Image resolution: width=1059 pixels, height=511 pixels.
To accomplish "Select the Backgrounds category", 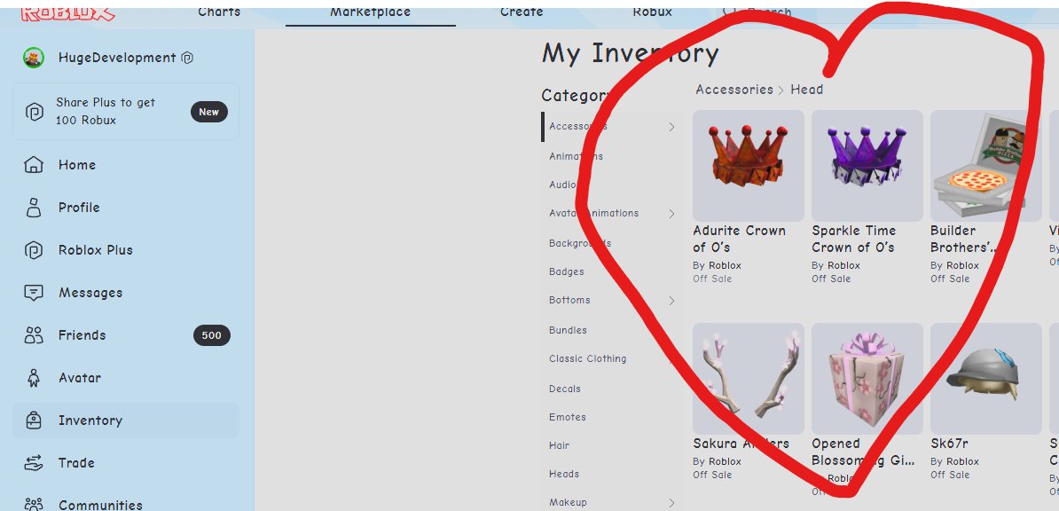I will click(580, 243).
